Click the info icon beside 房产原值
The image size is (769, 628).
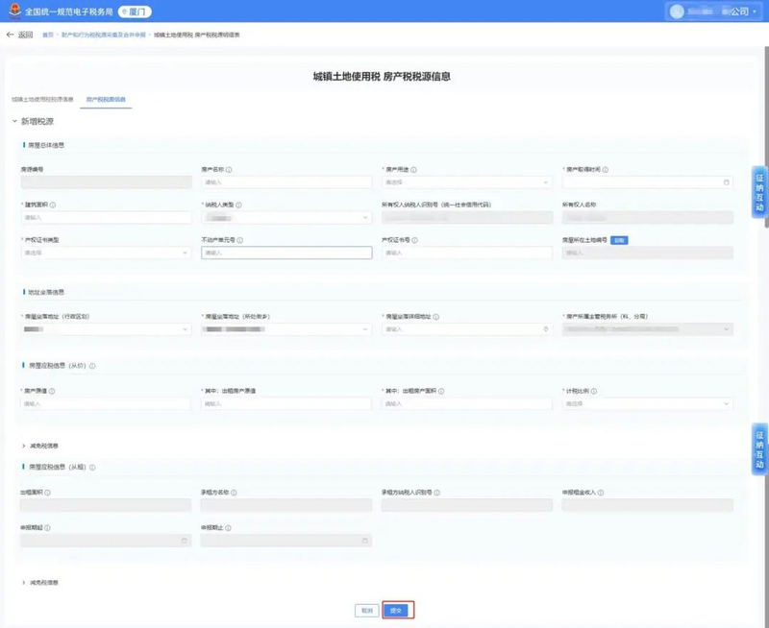[x=52, y=391]
